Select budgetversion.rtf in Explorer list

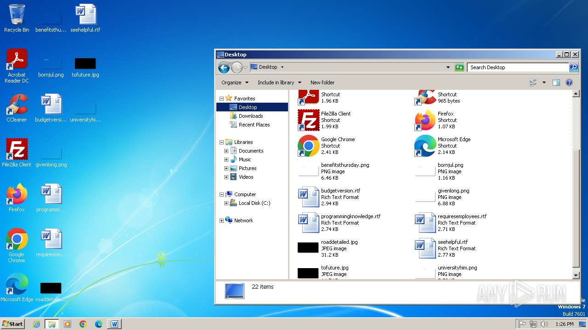point(329,197)
